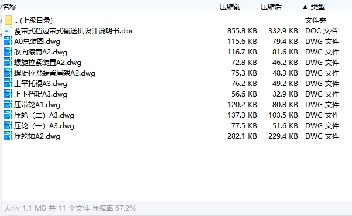This screenshot has height=216, width=352.
Task: Click the 79.4 KB compressed size
Action: tap(285, 42)
